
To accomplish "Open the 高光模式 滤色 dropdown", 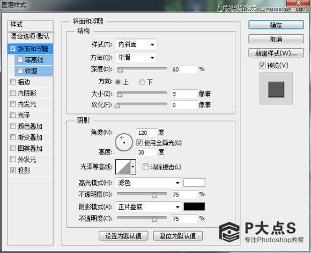I will [149, 182].
